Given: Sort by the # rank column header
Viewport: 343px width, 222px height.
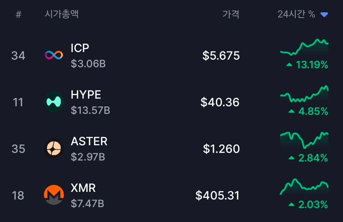Looking at the screenshot, I should 18,14.
